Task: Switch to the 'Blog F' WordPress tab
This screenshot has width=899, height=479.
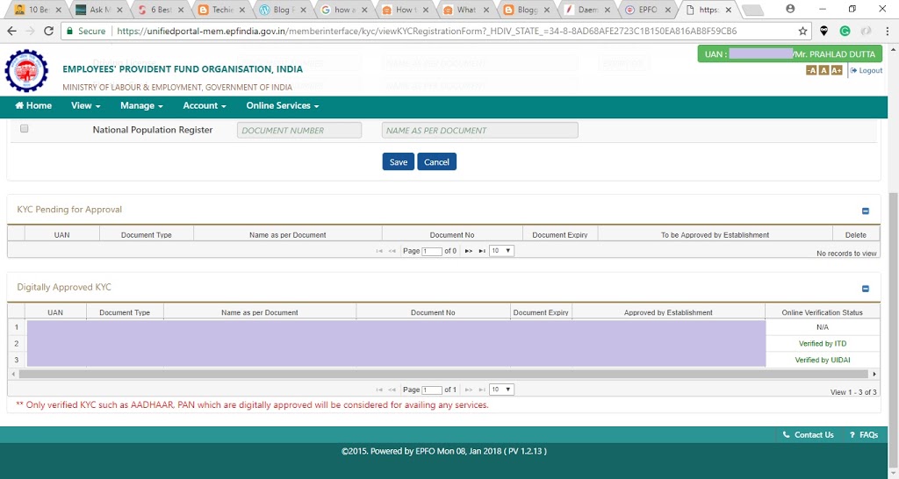Action: pyautogui.click(x=281, y=10)
